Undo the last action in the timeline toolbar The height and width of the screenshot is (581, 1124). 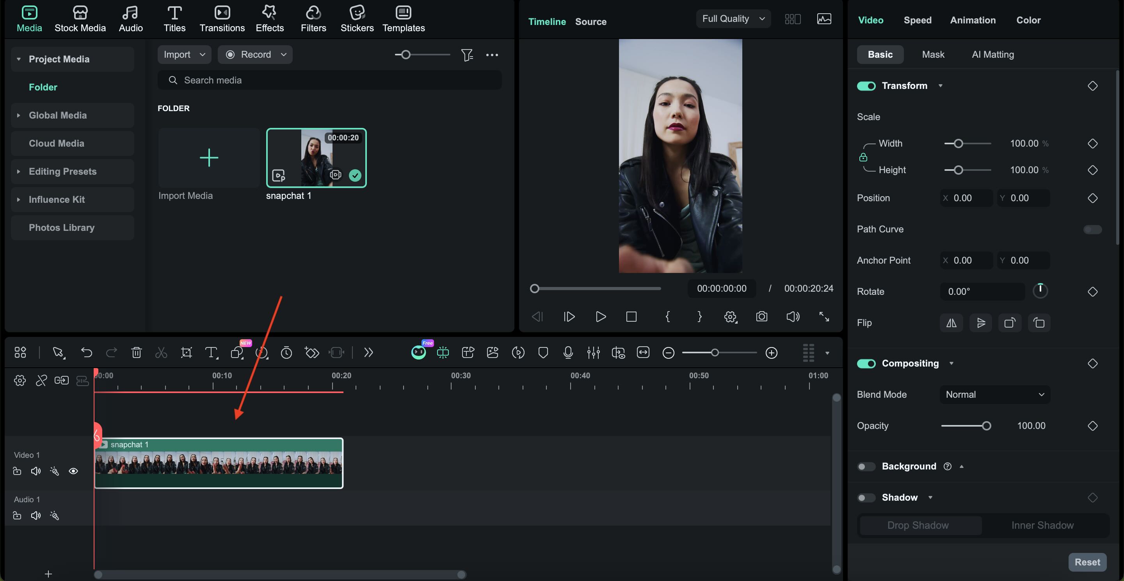click(x=86, y=352)
